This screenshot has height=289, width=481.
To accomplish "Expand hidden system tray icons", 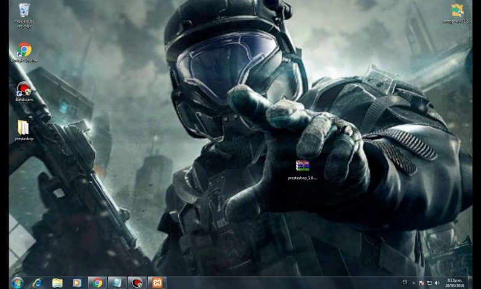I will (414, 282).
